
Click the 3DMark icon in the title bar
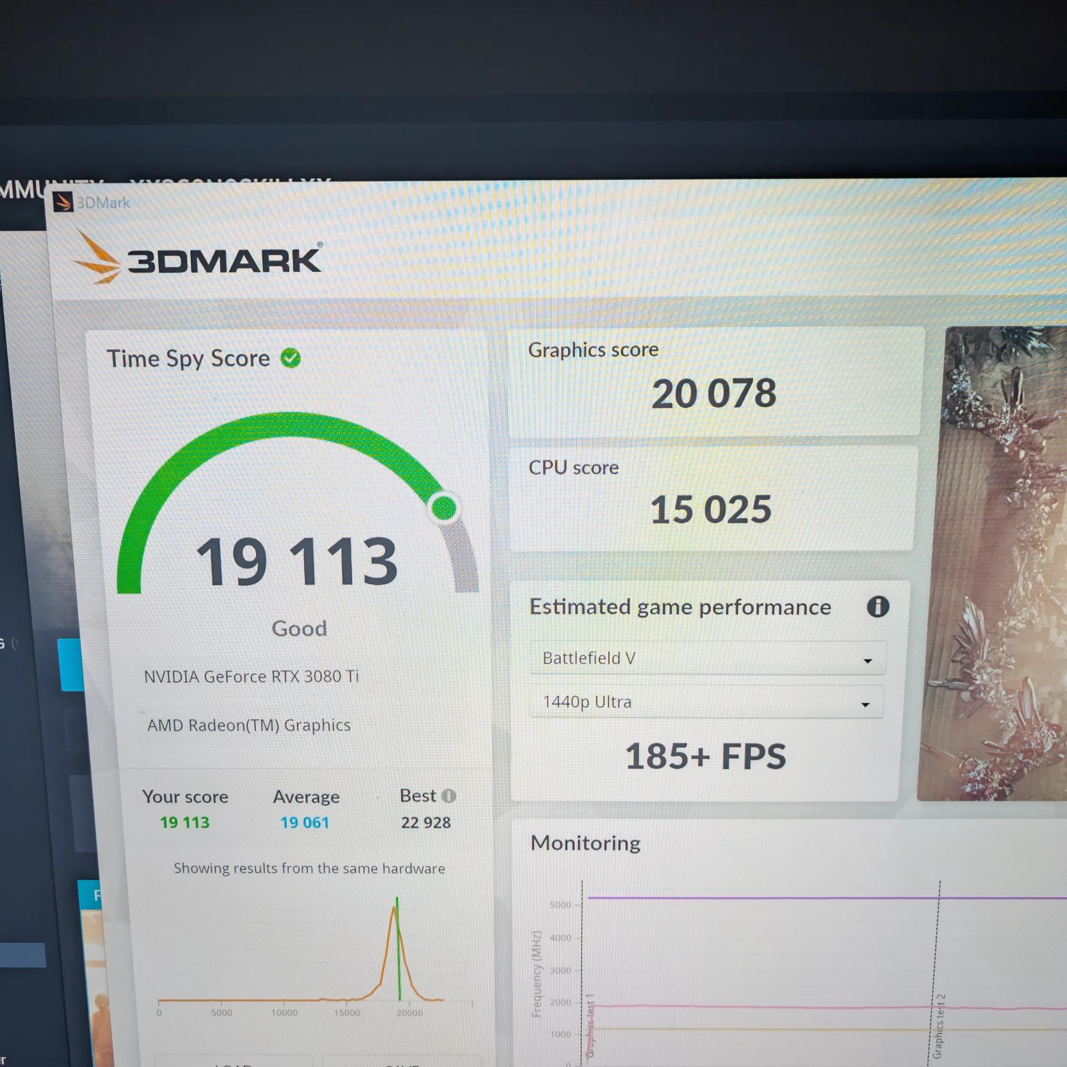(63, 202)
